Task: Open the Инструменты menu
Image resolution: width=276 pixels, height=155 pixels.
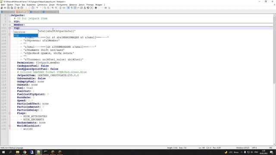Action: (62, 5)
